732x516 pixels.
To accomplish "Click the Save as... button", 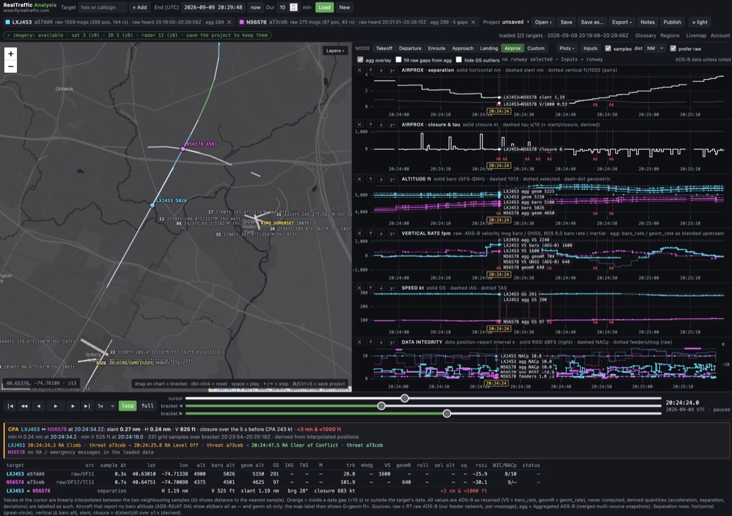I will point(592,22).
